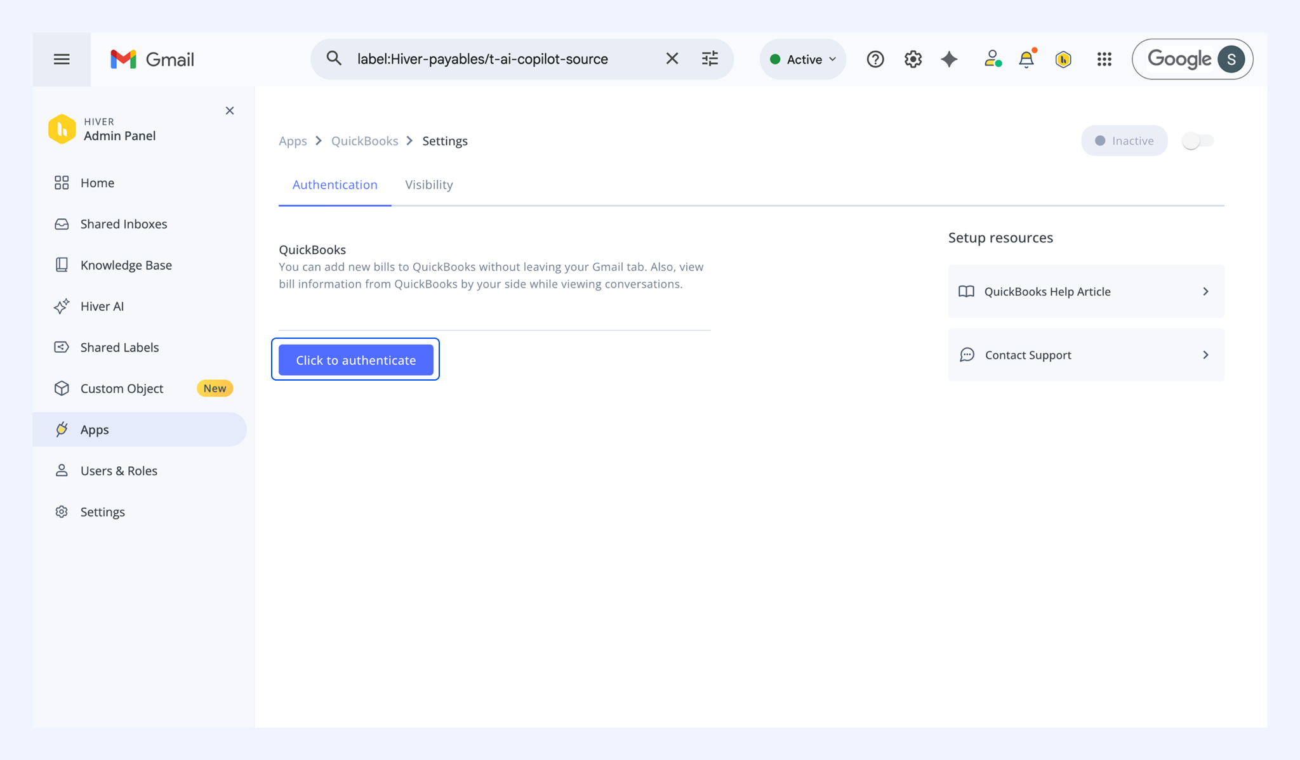Go to Home in the sidebar

click(140, 183)
